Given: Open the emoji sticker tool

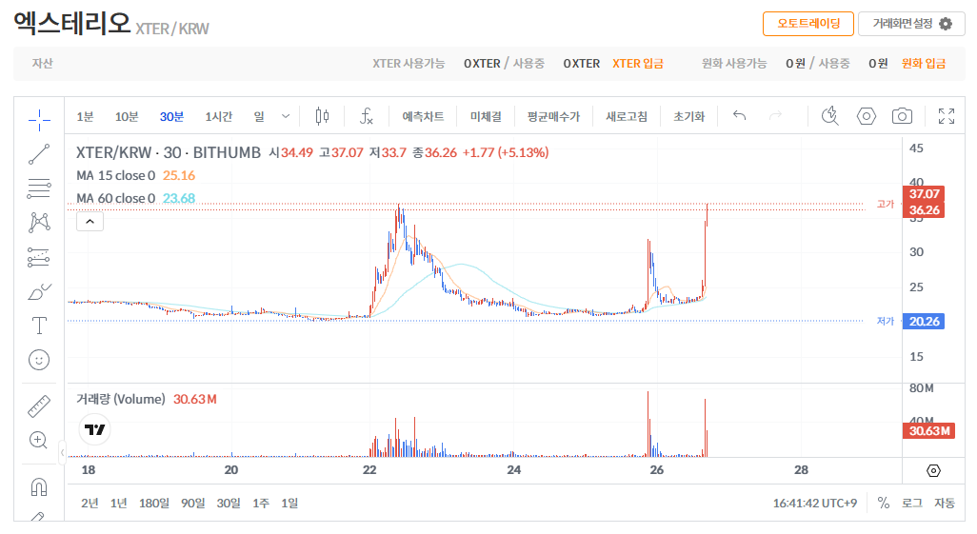Looking at the screenshot, I should pyautogui.click(x=39, y=360).
